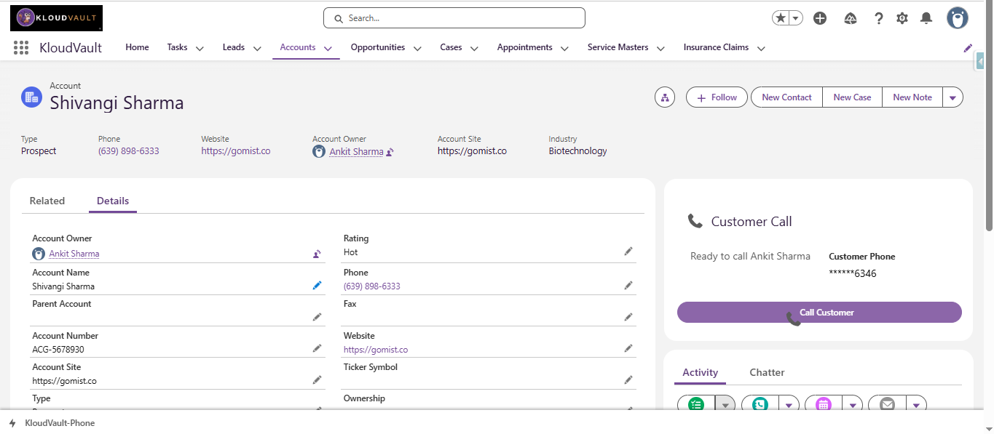The width and height of the screenshot is (994, 434).
Task: Edit the Ticker Symbol field pencil
Action: click(x=628, y=379)
